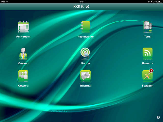Tap the info button in corner
The height and width of the screenshot is (122, 163).
click(158, 117)
